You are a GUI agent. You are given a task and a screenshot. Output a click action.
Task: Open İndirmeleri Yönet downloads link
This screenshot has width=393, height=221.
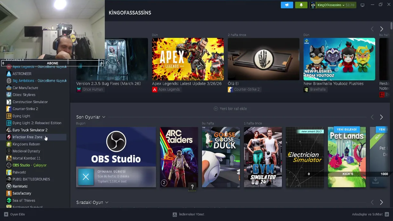pyautogui.click(x=189, y=214)
